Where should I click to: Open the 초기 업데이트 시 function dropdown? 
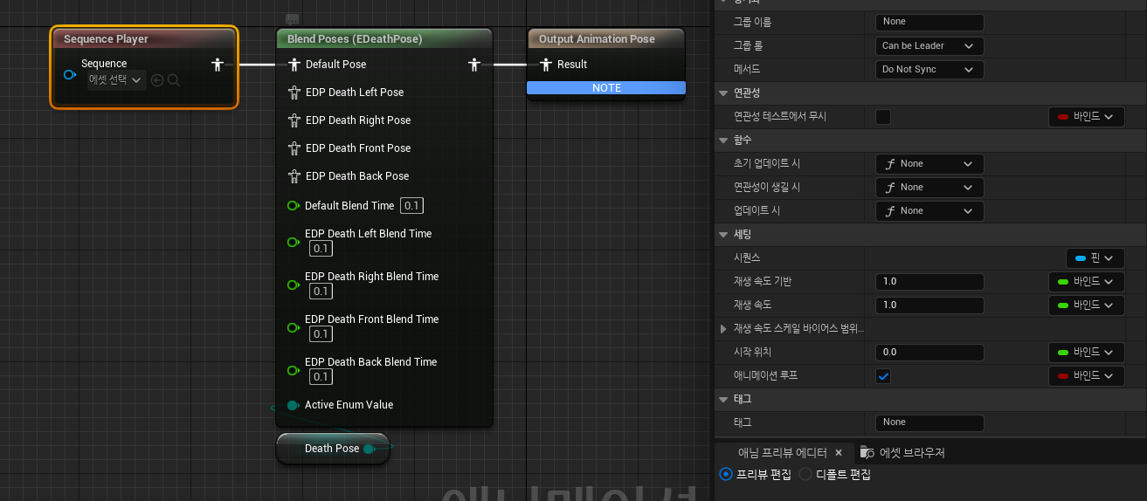(x=929, y=163)
